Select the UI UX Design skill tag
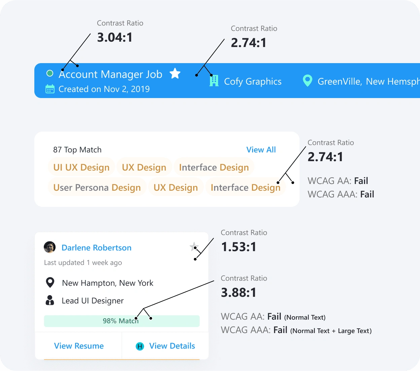Screen dimensions: 420x371 point(81,167)
